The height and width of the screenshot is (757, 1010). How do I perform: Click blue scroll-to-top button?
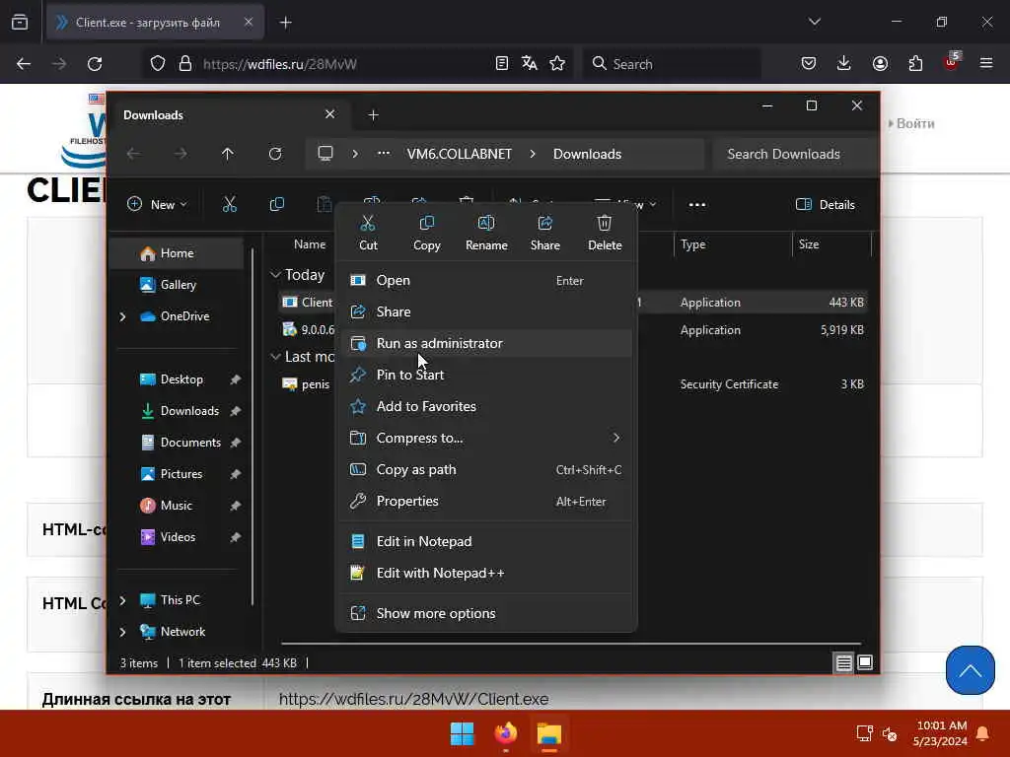(x=971, y=670)
